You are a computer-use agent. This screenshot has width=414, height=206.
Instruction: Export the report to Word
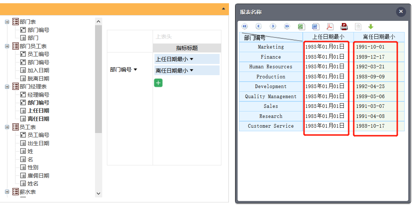pos(315,26)
